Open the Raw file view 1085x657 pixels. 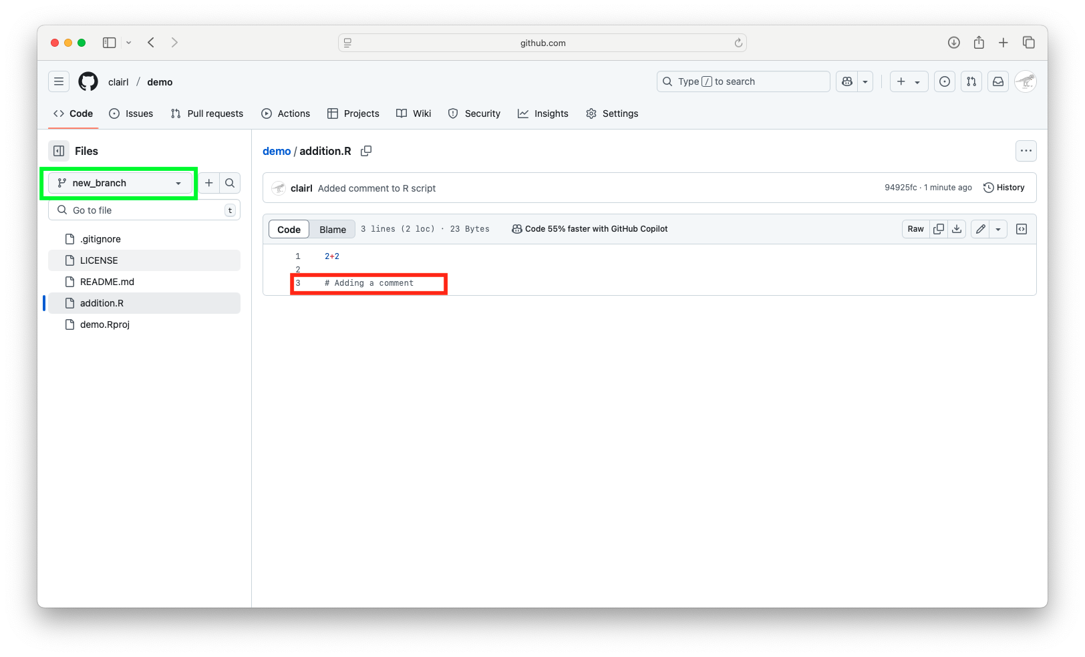(x=915, y=229)
